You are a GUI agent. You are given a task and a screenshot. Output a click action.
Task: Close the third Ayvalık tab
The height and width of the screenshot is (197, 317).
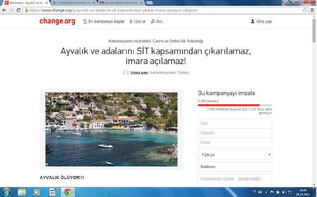142,3
